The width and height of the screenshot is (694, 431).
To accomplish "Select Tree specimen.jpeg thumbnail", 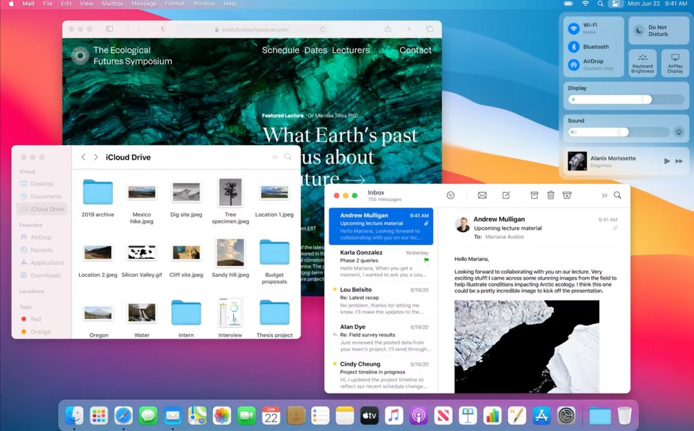I will click(230, 192).
